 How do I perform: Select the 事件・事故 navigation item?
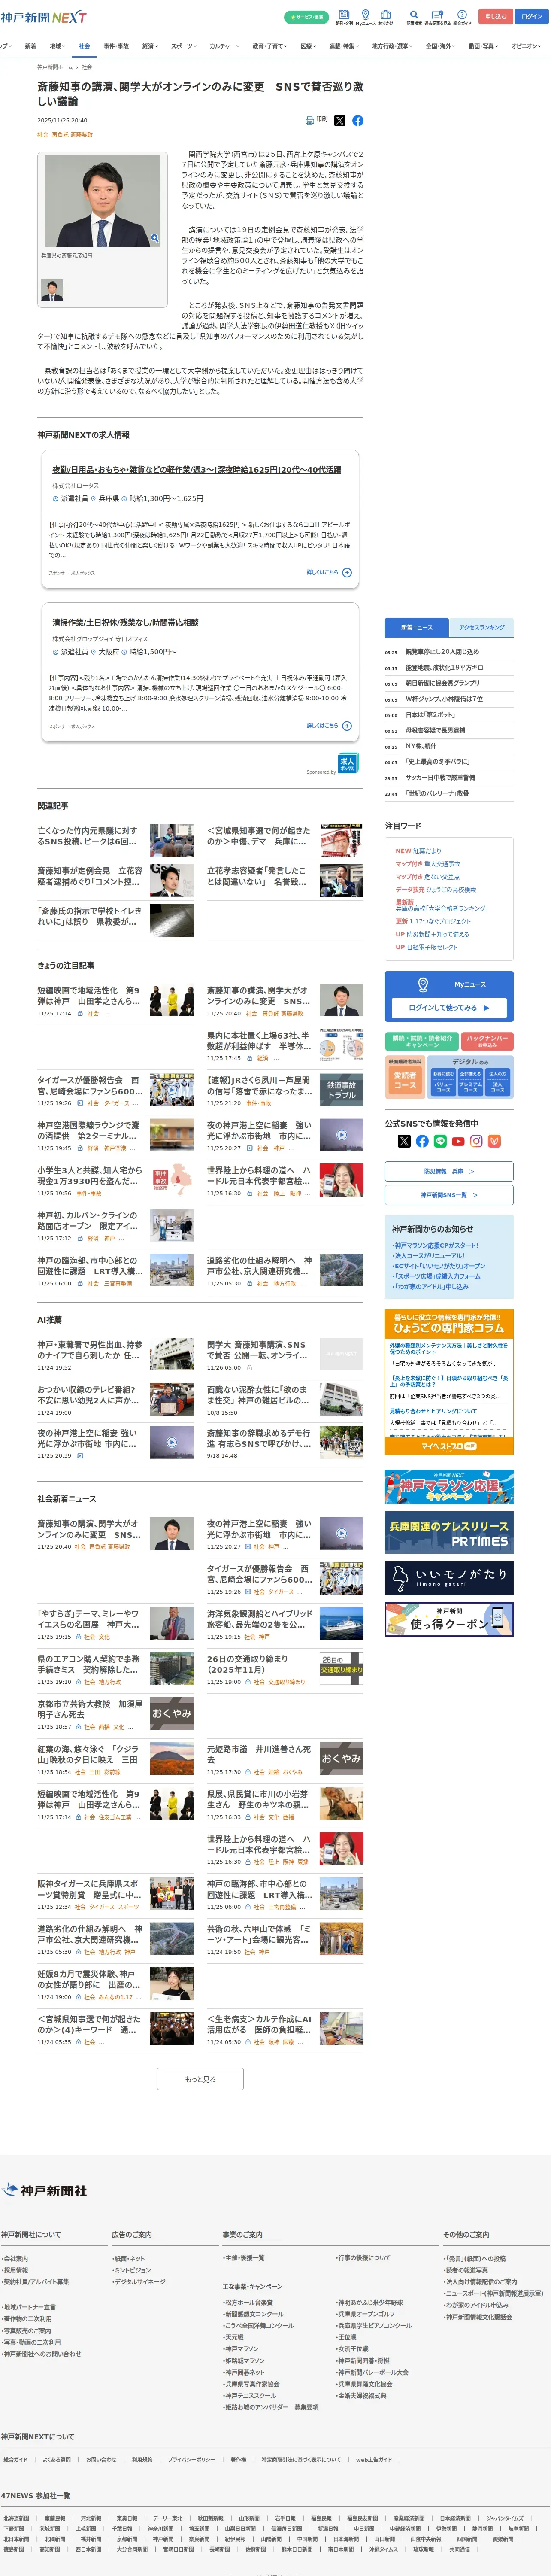tap(116, 46)
